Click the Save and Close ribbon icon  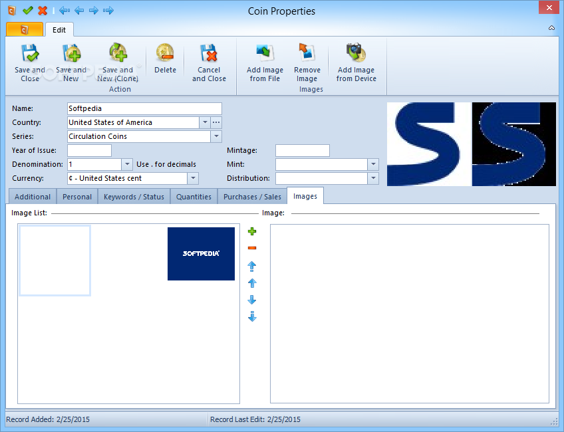pyautogui.click(x=30, y=53)
